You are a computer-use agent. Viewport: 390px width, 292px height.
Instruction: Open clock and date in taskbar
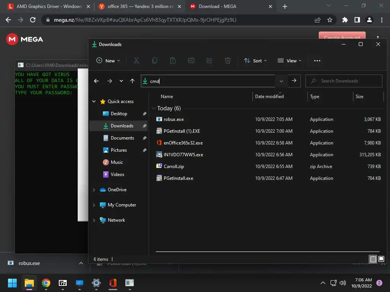click(x=361, y=283)
